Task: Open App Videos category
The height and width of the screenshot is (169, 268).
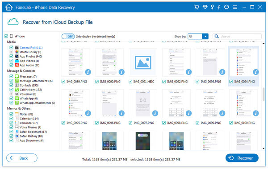Action: click(29, 61)
